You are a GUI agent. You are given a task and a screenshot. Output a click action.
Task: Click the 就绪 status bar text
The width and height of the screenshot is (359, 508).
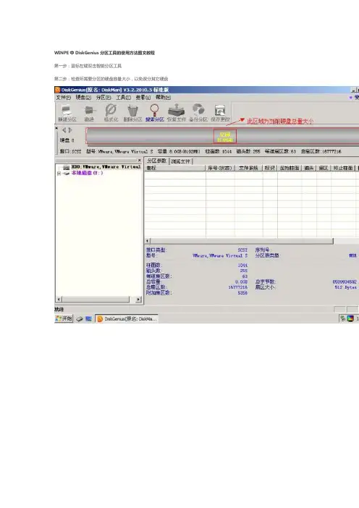59,310
